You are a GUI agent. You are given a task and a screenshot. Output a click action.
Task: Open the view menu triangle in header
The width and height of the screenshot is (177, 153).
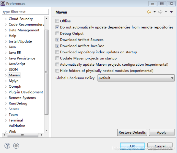(x=171, y=12)
